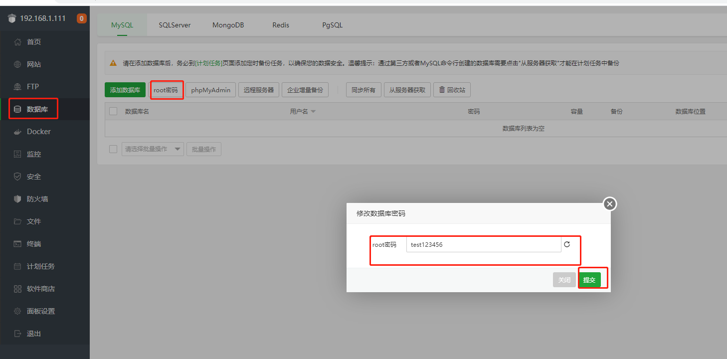The height and width of the screenshot is (359, 727).
Task: Select the Docker whale icon
Action: 18,132
